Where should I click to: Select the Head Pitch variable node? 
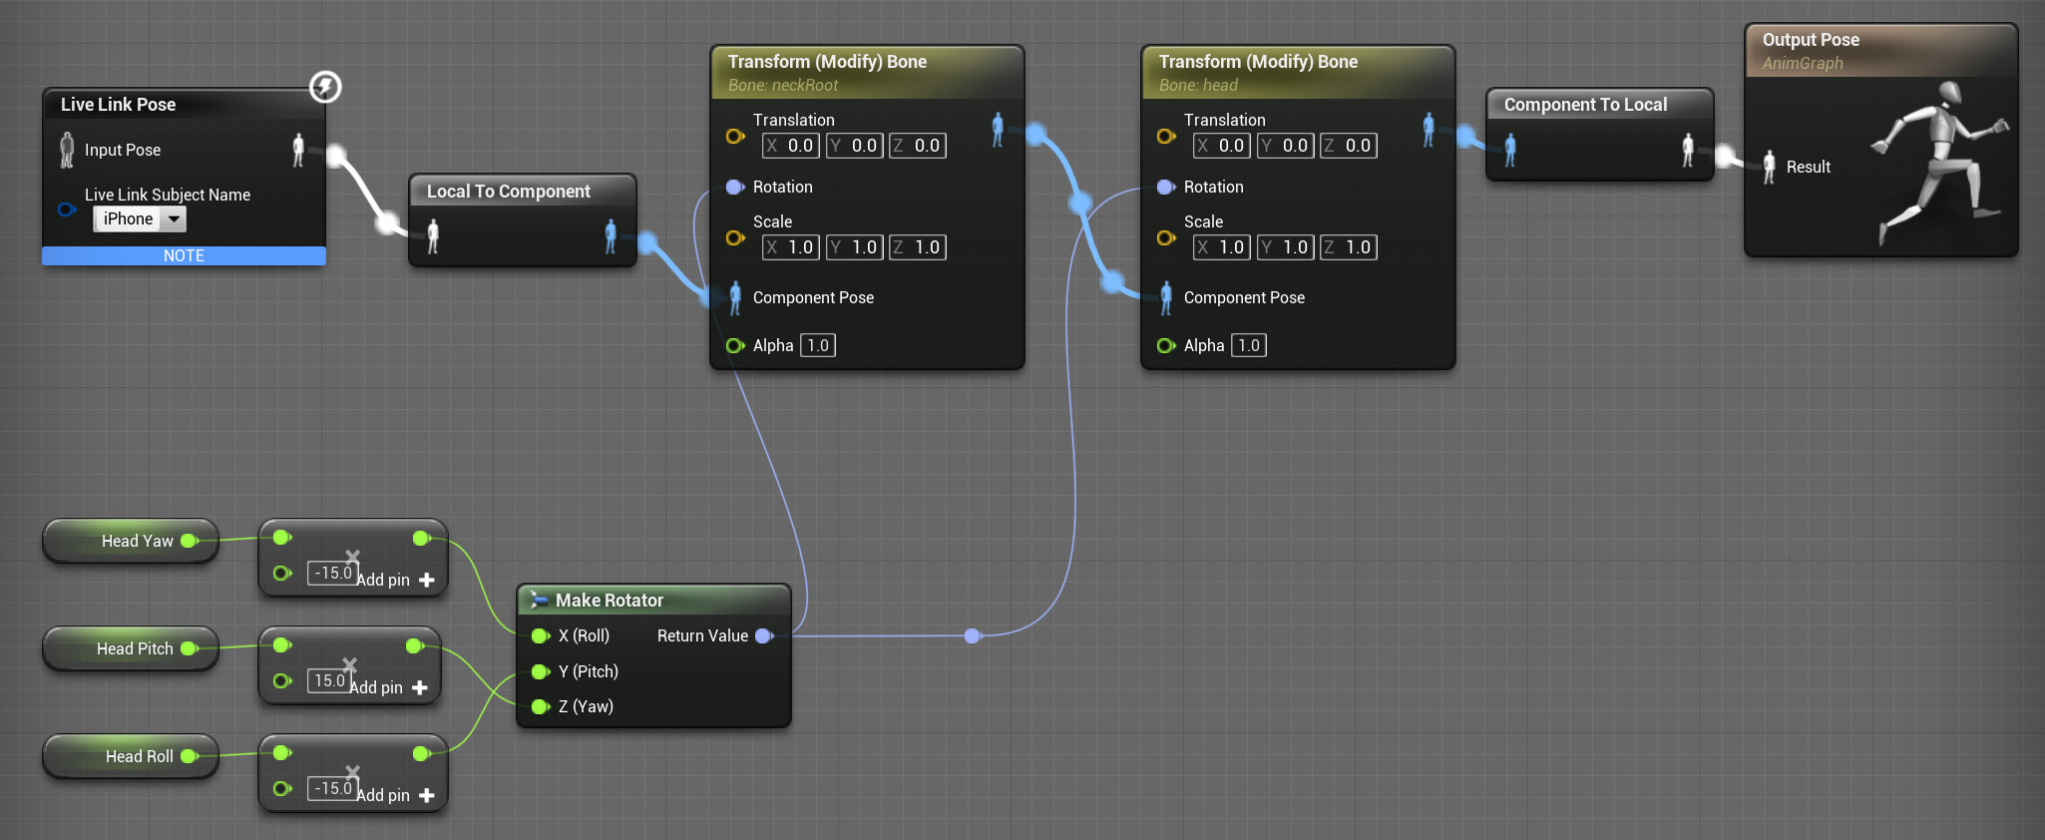[x=130, y=648]
